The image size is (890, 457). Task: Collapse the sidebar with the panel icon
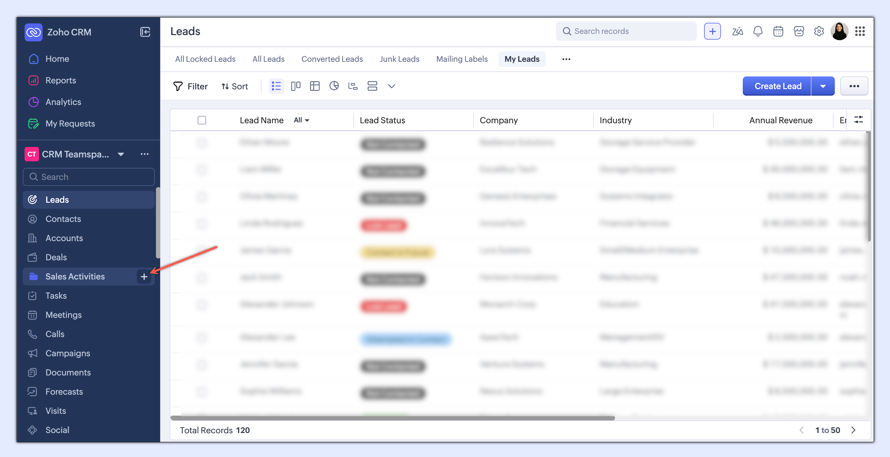tap(145, 32)
